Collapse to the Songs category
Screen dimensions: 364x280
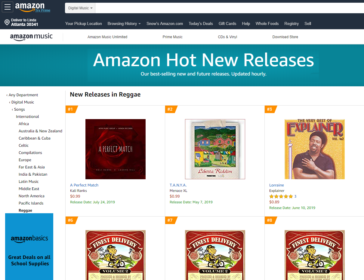pos(18,109)
